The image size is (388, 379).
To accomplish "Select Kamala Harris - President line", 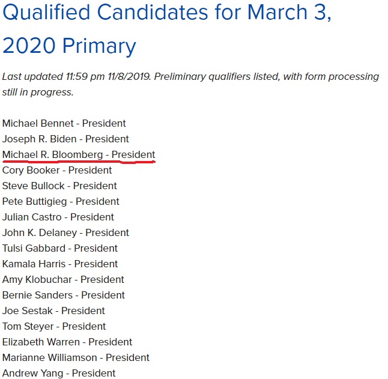I will click(60, 264).
